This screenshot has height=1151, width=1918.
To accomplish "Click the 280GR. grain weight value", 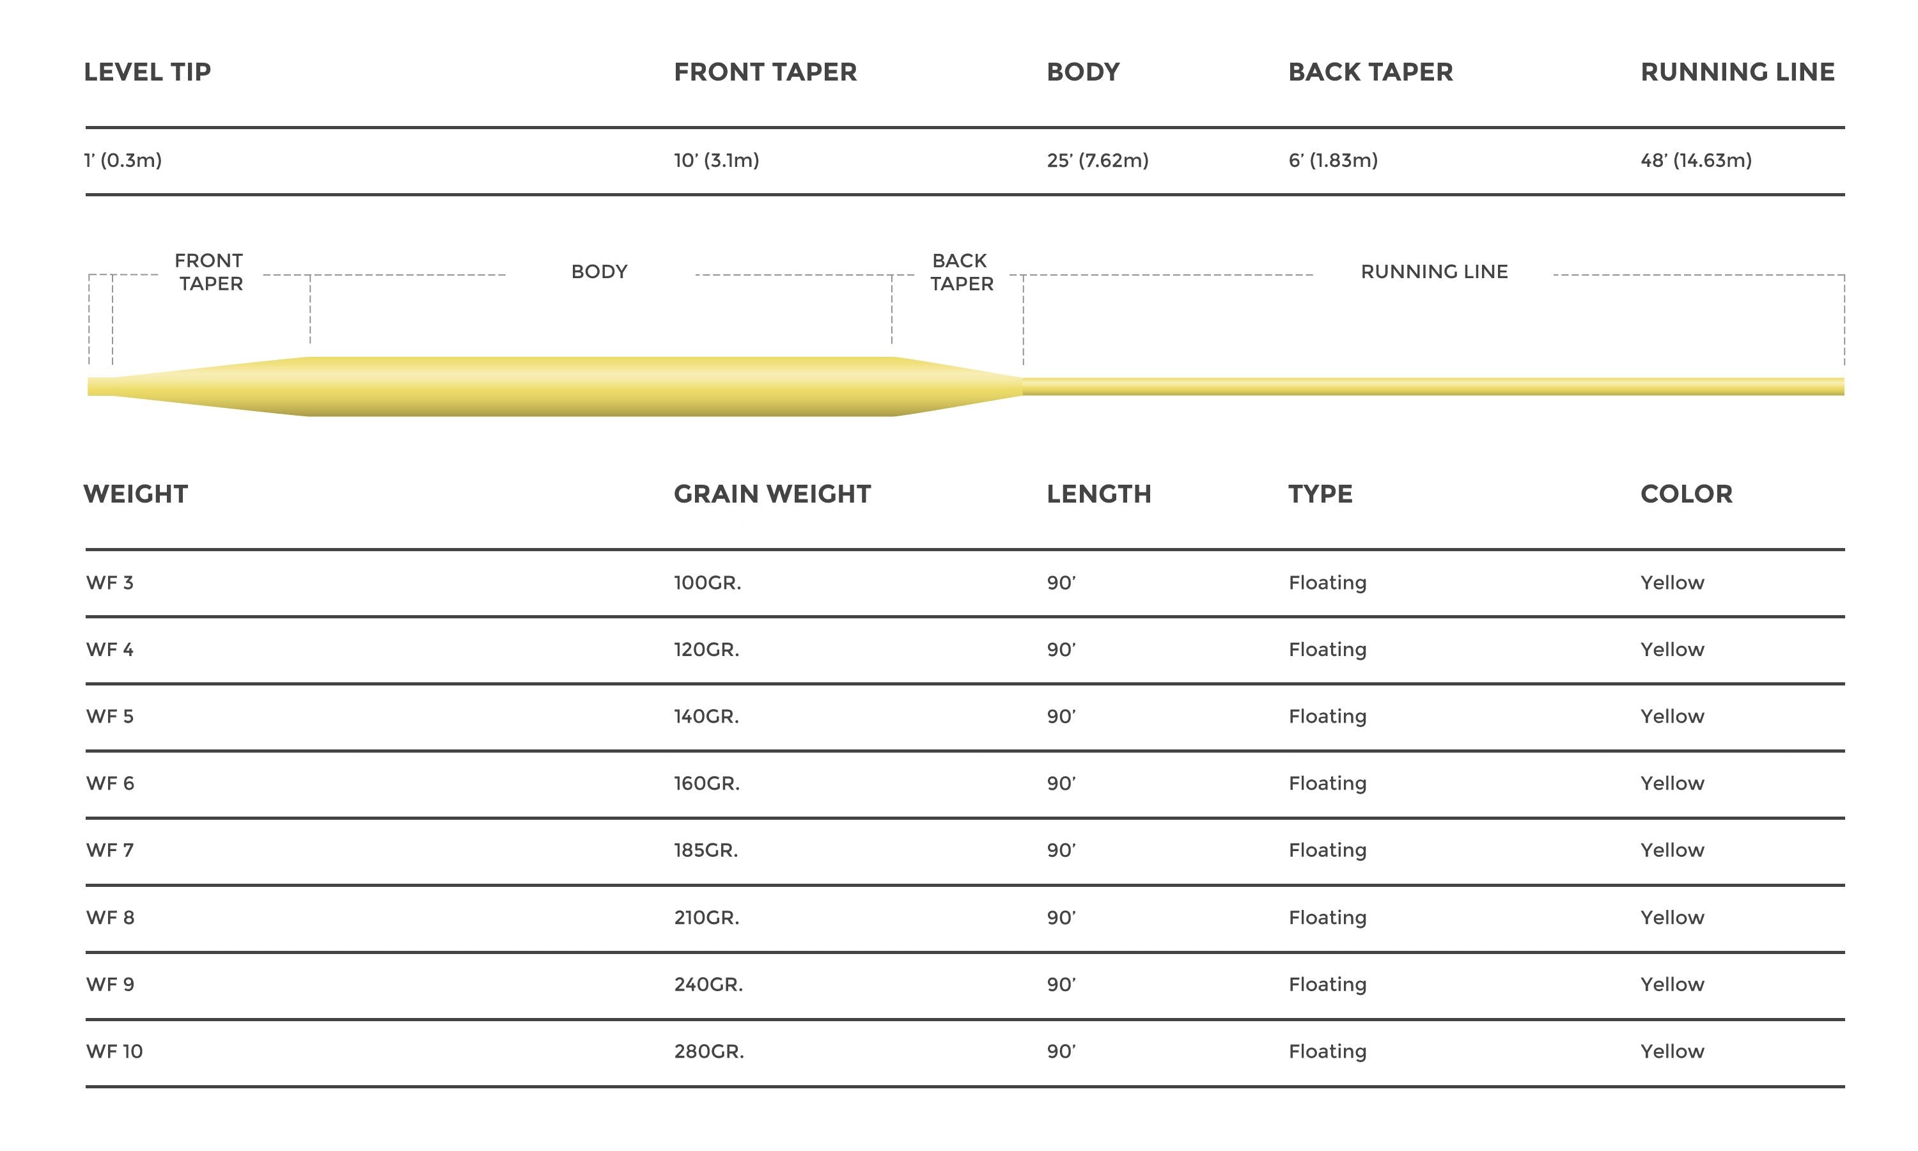I will click(708, 1052).
